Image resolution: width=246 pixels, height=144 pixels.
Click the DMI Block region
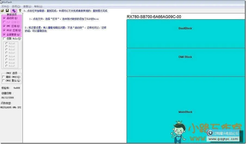coord(186,62)
